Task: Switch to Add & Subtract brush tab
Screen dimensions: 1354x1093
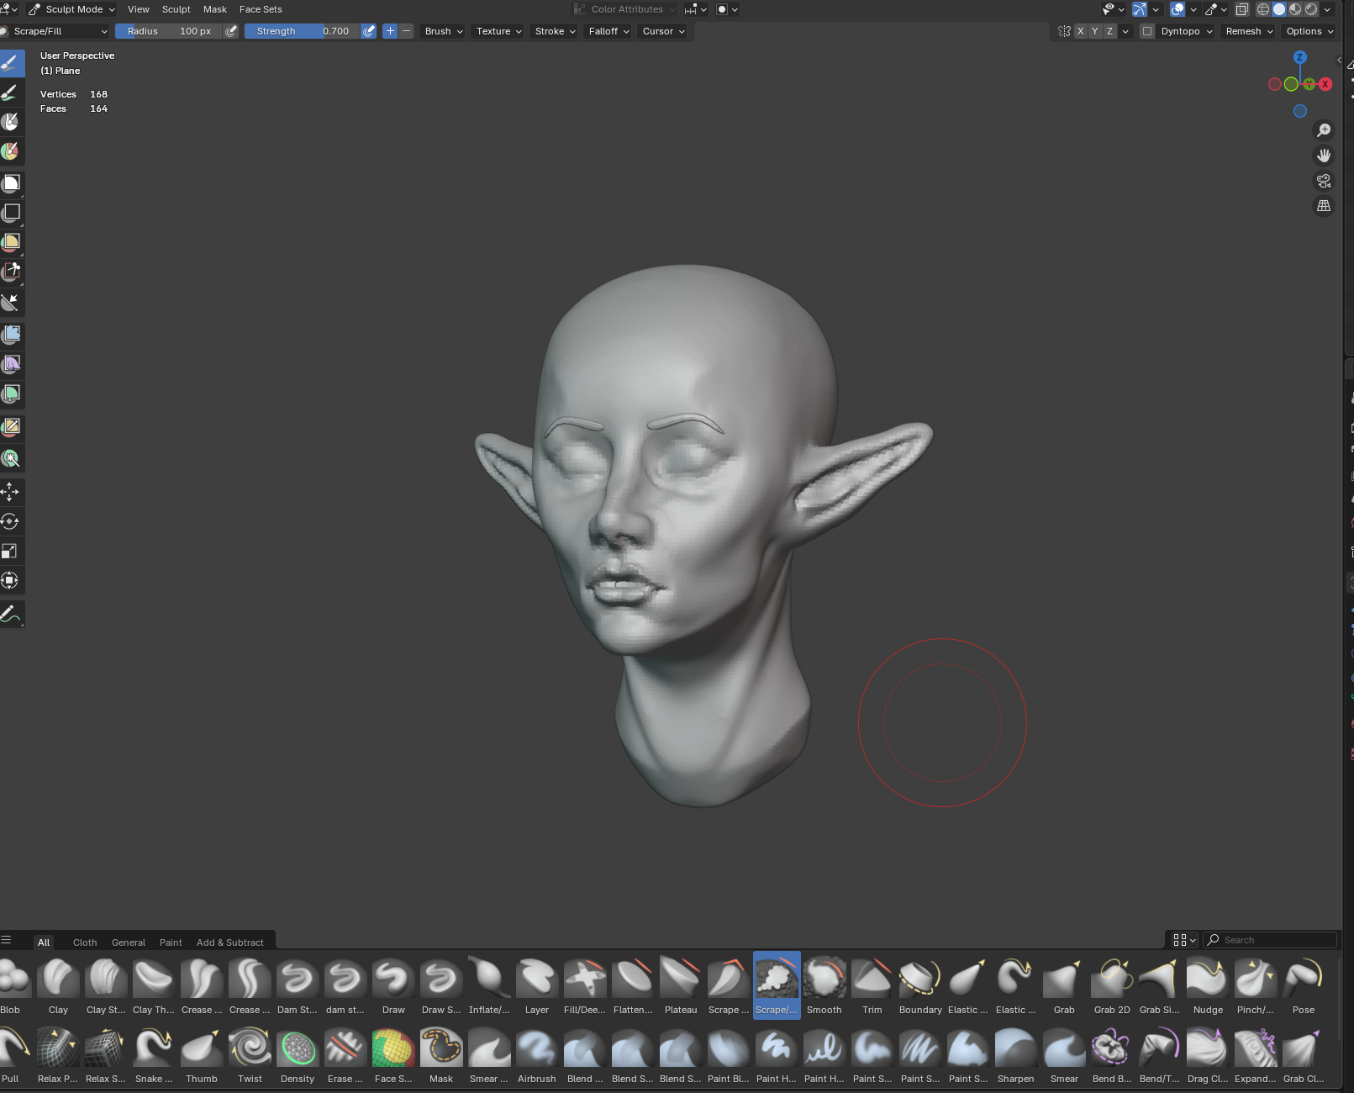Action: (x=229, y=943)
